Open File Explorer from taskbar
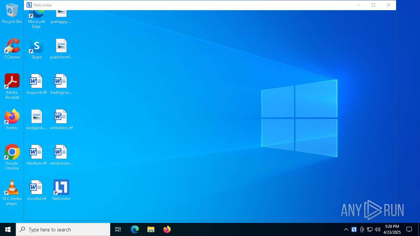Viewport: 420px width, 236px height. click(x=151, y=229)
